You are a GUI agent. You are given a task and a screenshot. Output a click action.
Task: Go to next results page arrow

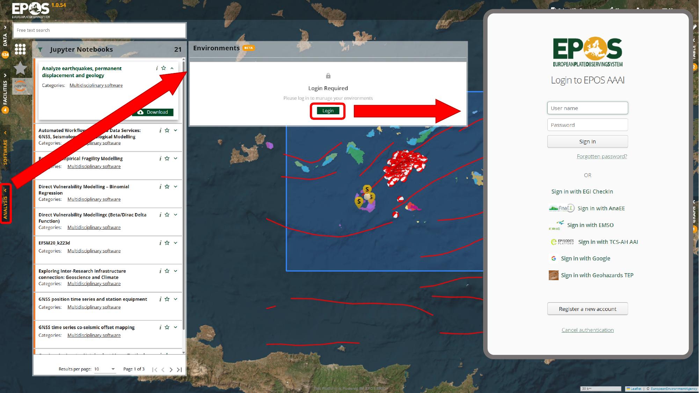(x=171, y=370)
